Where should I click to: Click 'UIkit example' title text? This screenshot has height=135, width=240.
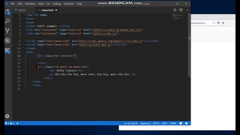pyautogui.click(x=47, y=26)
